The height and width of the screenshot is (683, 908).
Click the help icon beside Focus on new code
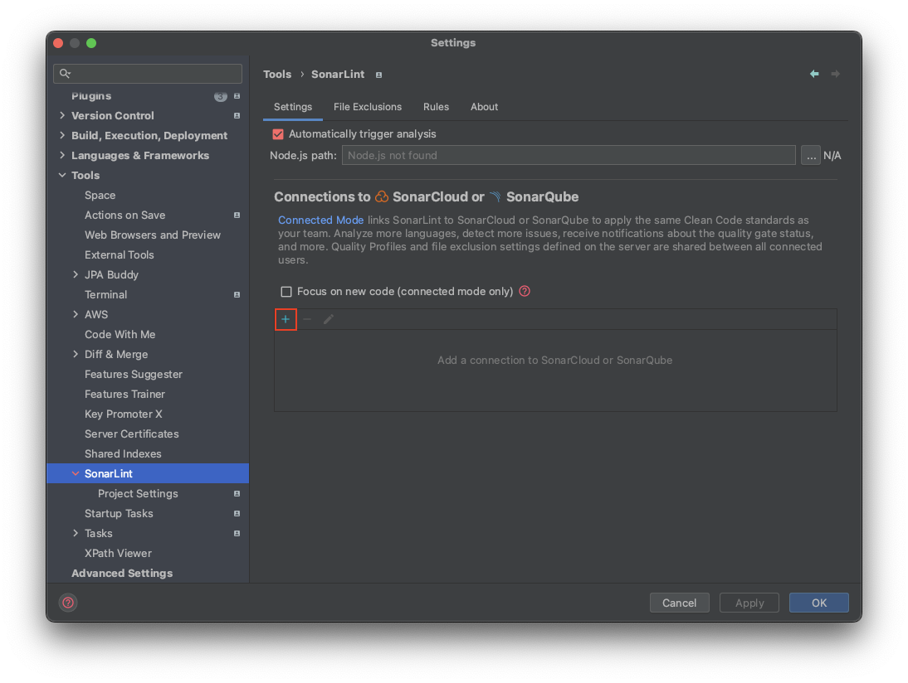[x=525, y=292]
